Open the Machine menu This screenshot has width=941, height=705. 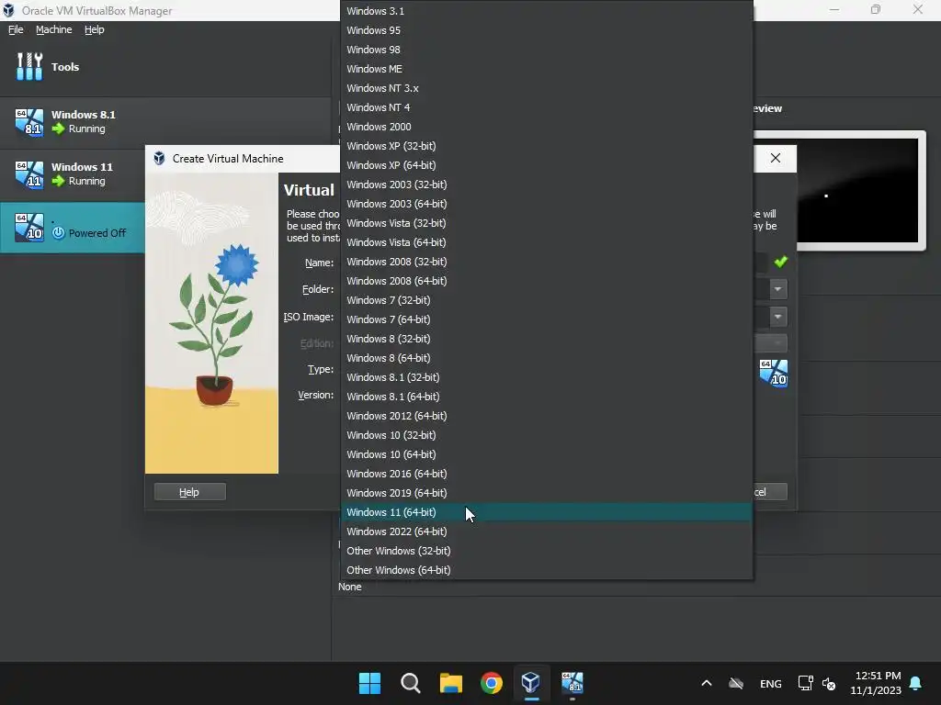point(54,29)
